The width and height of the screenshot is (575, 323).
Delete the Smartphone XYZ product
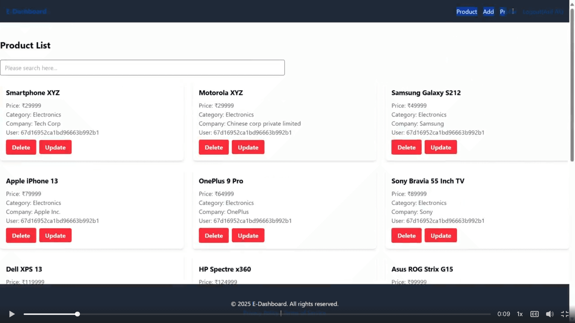[21, 147]
